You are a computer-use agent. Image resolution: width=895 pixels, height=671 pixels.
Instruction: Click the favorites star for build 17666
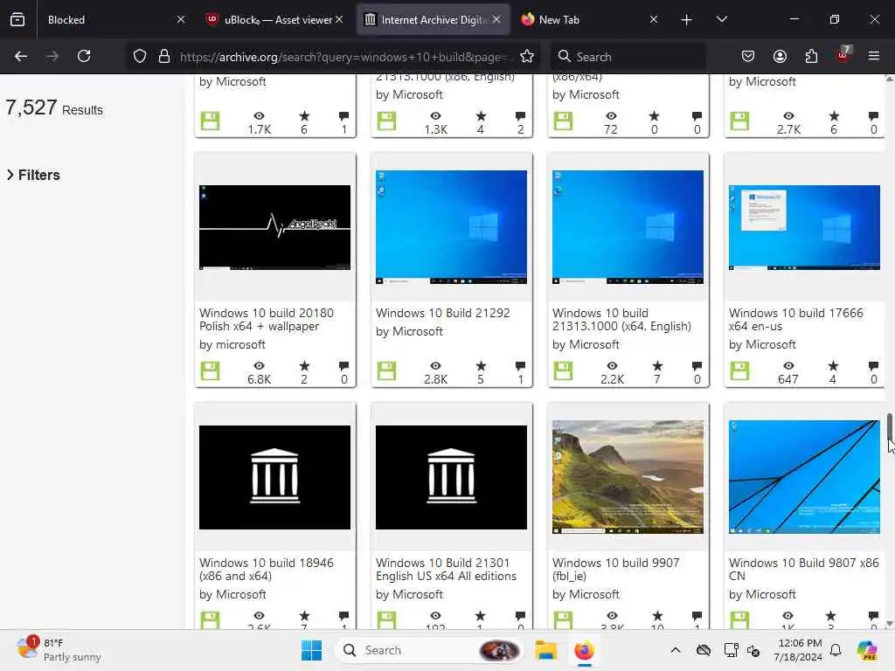(x=833, y=366)
